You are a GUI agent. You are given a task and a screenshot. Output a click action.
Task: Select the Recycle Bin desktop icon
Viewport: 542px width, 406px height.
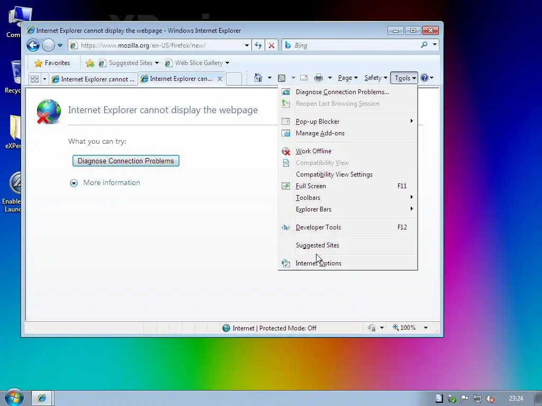tap(13, 77)
